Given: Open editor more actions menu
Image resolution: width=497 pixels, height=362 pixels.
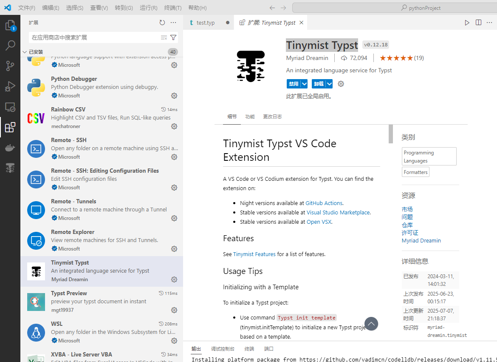Looking at the screenshot, I should tap(489, 23).
